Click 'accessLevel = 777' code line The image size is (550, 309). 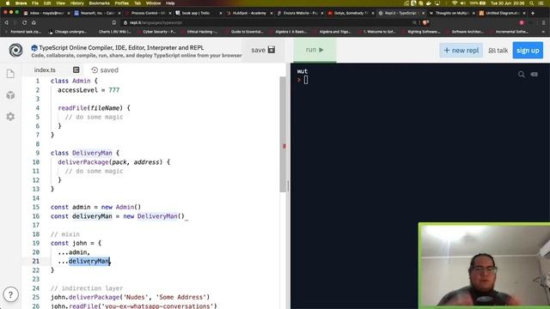[89, 90]
